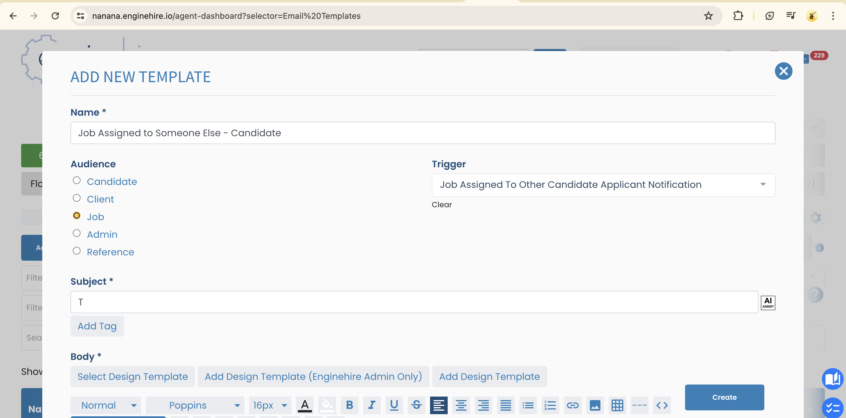The height and width of the screenshot is (418, 846).
Task: Open the Chrome profile avatar
Action: [812, 16]
